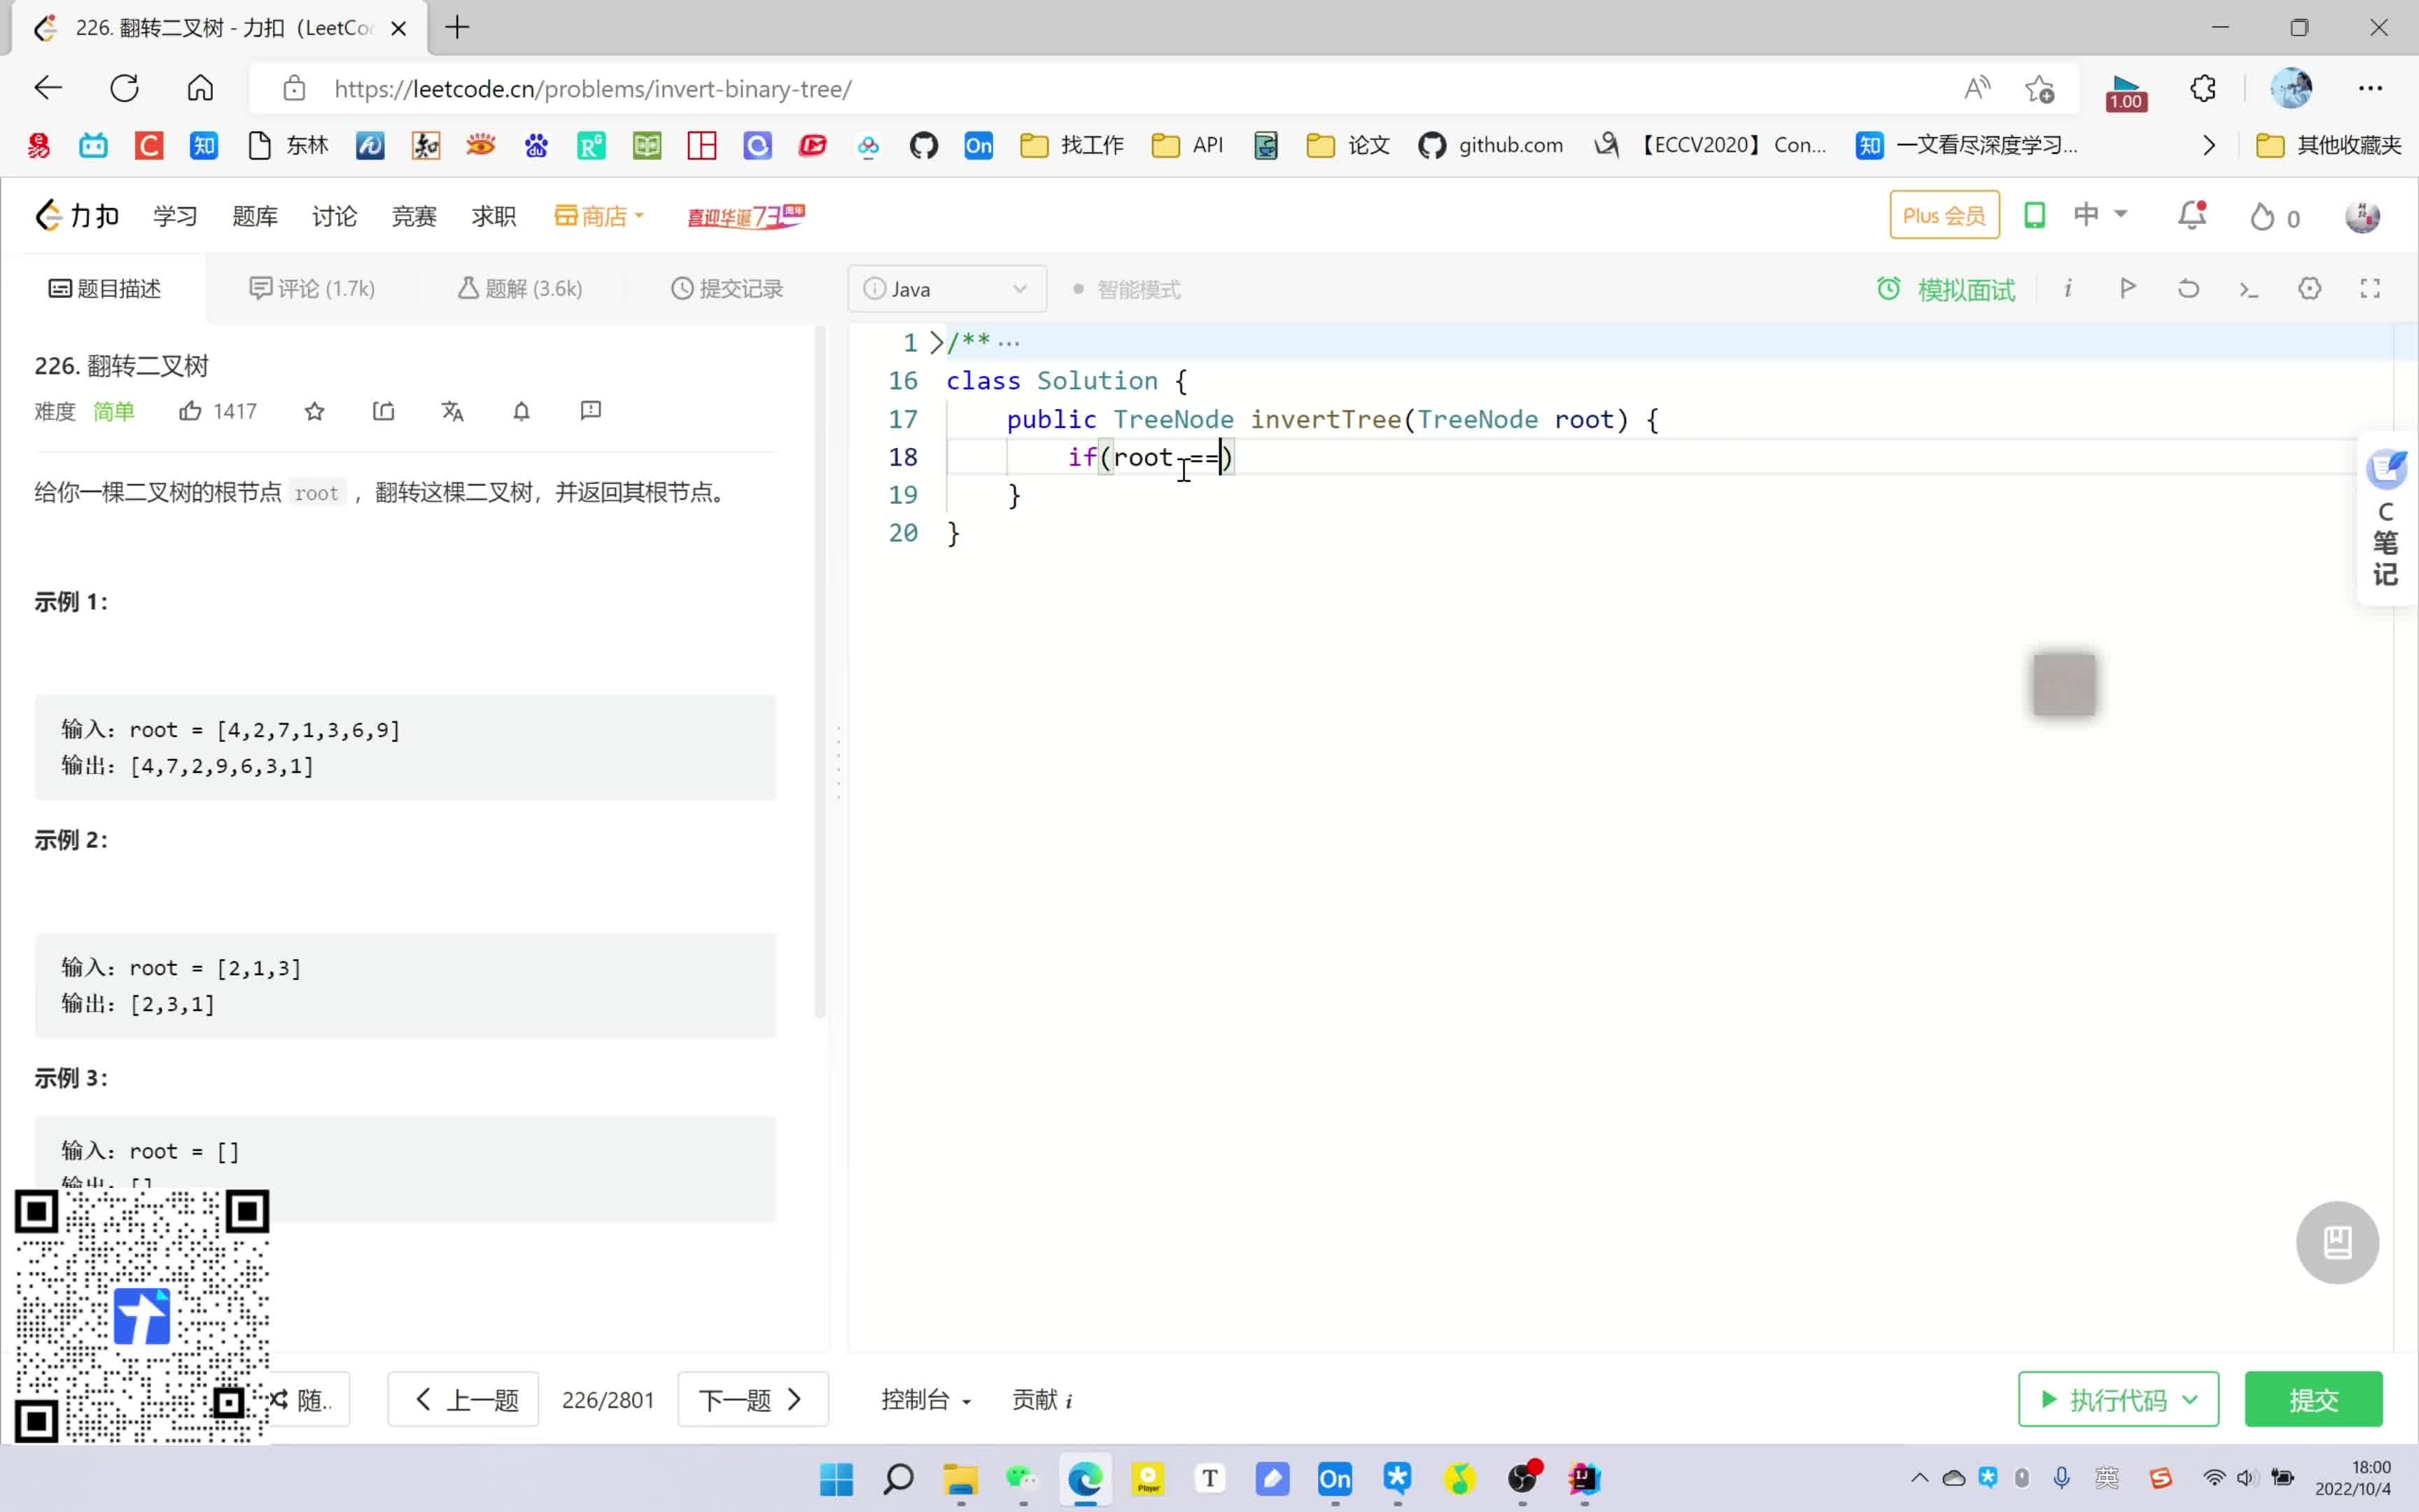
Task: Open the floating notebook round button
Action: point(2337,1242)
